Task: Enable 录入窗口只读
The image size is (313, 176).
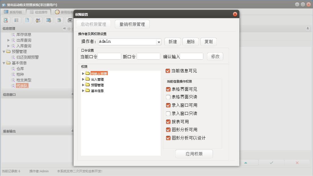Action: 168,114
